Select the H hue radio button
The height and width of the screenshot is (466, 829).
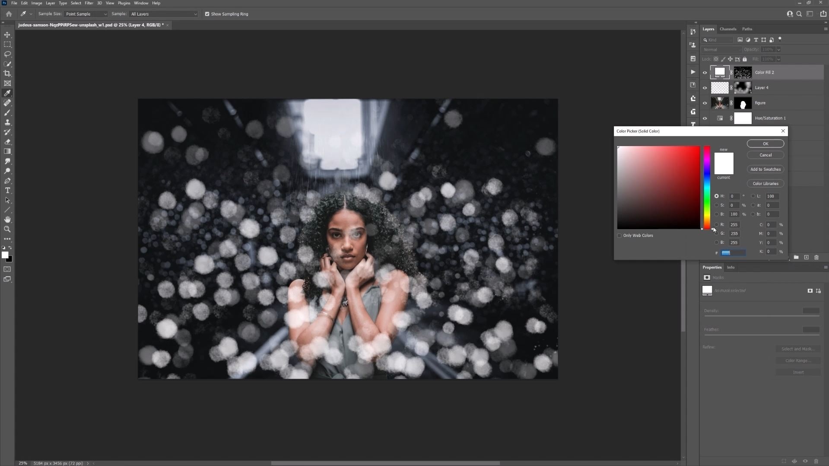(716, 196)
